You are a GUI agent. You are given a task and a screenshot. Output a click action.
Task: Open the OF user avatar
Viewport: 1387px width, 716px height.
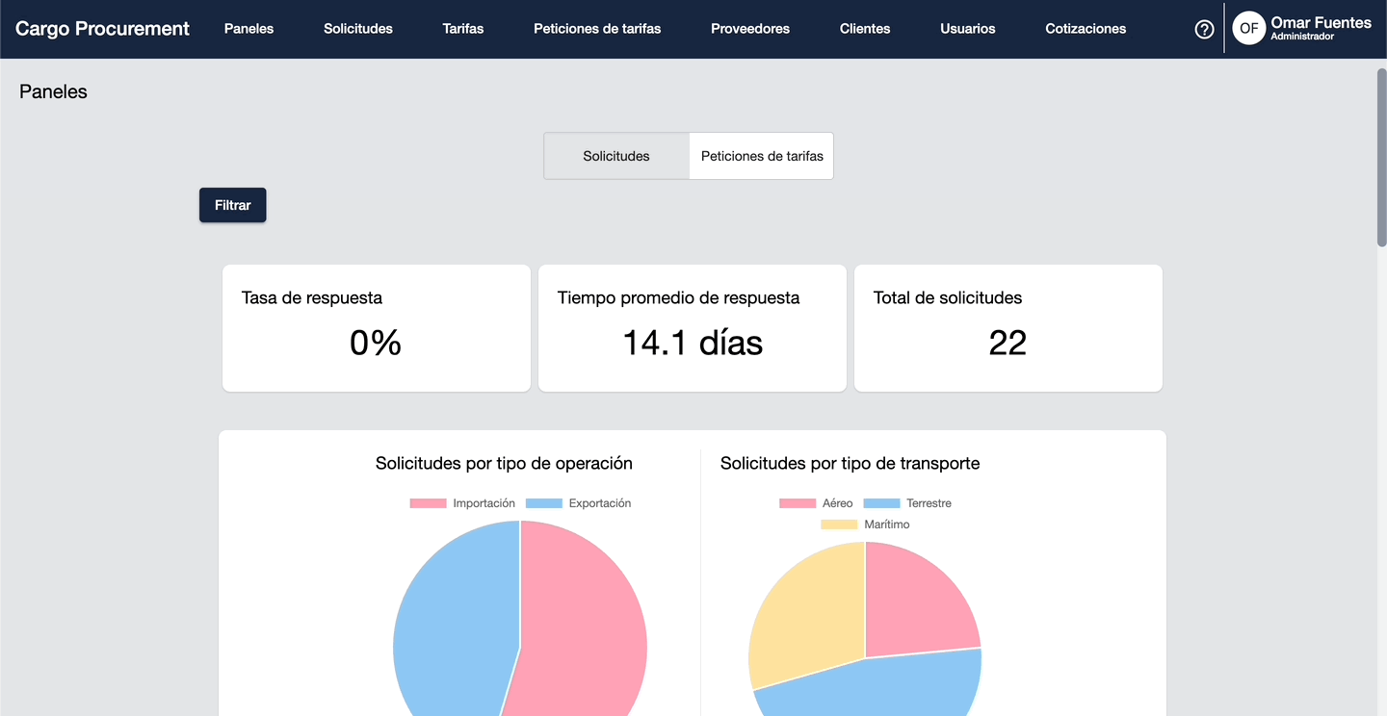pos(1248,29)
